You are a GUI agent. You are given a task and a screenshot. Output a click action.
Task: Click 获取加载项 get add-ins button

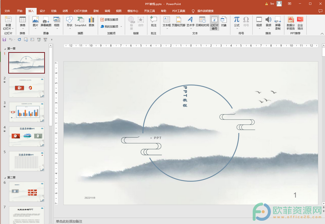pyautogui.click(x=110, y=20)
